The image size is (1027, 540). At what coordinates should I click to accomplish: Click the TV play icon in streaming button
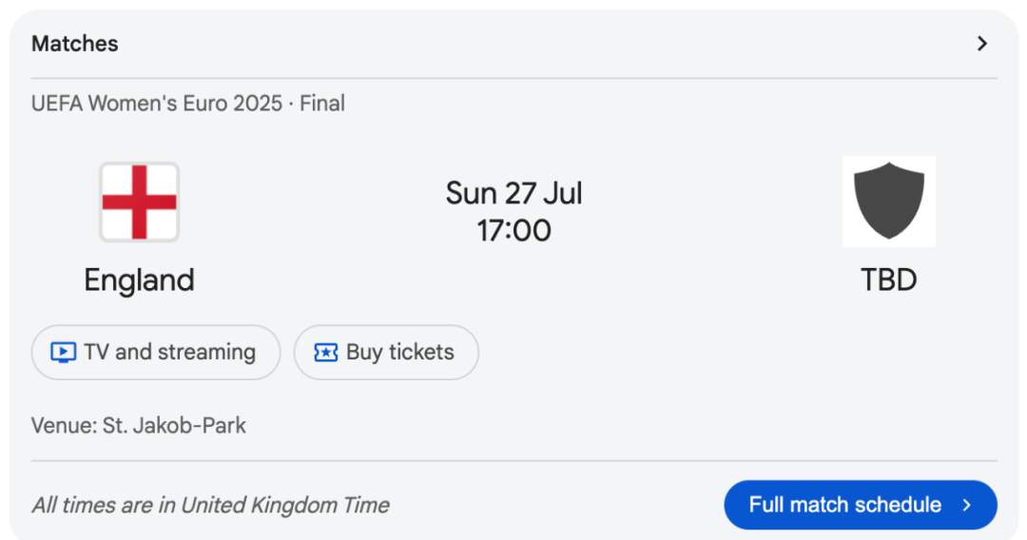(x=64, y=352)
